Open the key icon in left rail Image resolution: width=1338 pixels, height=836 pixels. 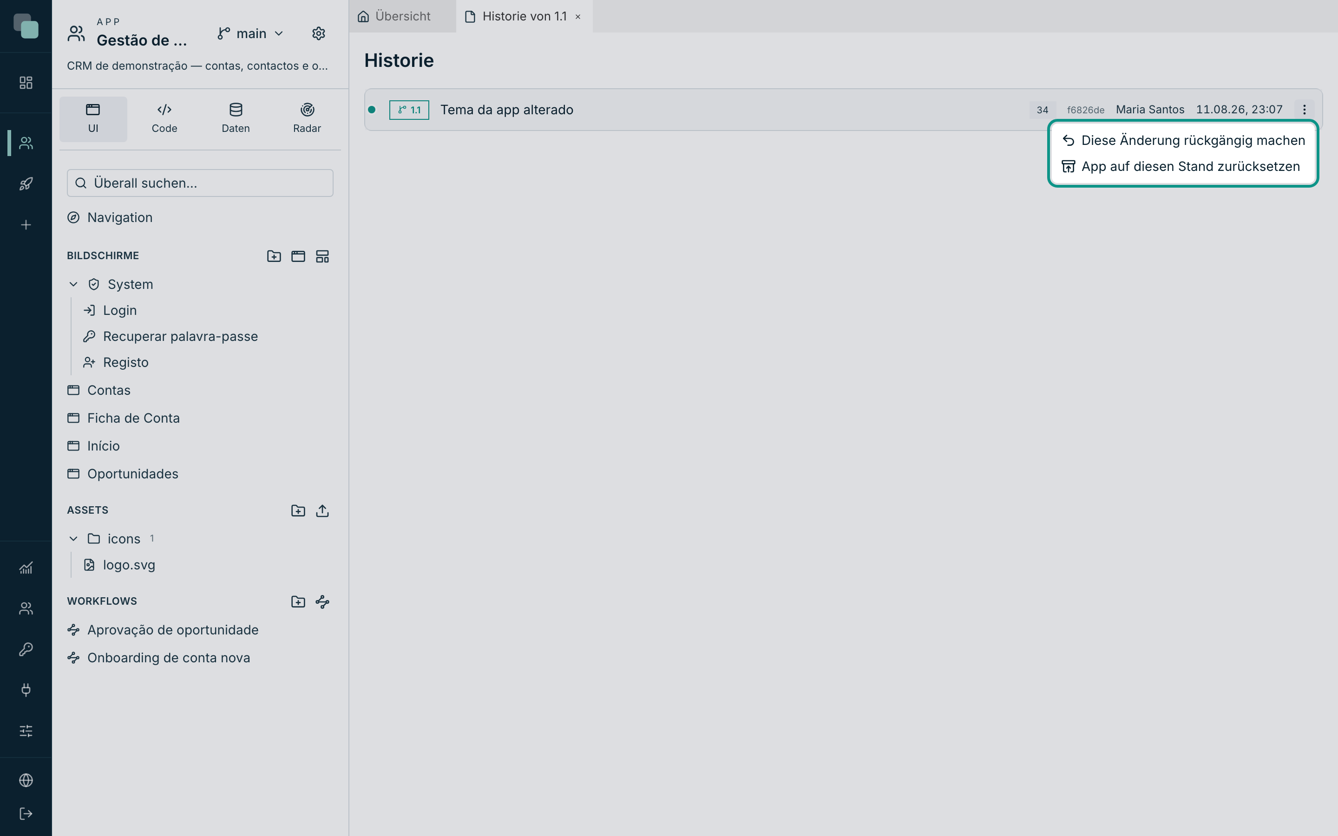26,649
